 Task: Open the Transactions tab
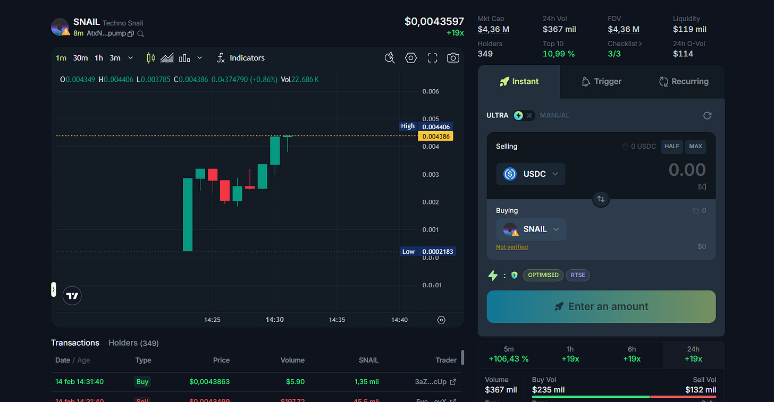pos(75,343)
